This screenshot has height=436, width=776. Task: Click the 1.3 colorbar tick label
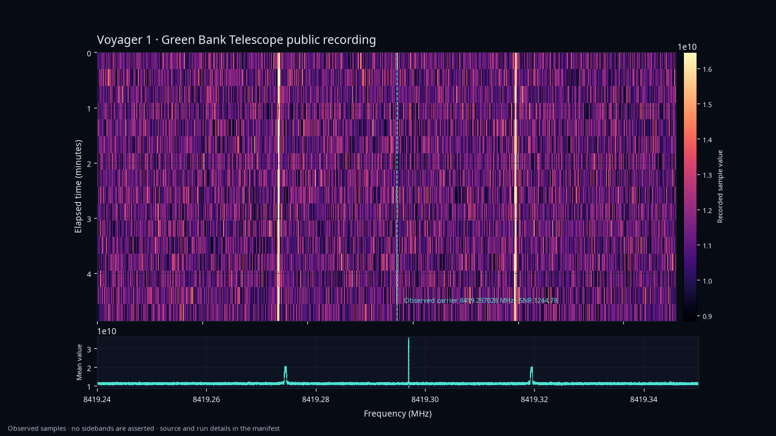coord(707,175)
